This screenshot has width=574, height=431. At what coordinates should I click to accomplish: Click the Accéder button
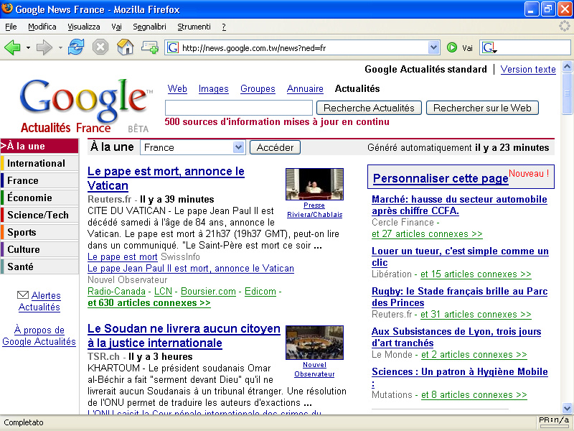click(275, 147)
